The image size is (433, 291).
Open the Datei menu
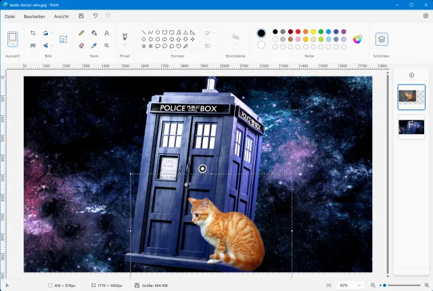click(10, 16)
